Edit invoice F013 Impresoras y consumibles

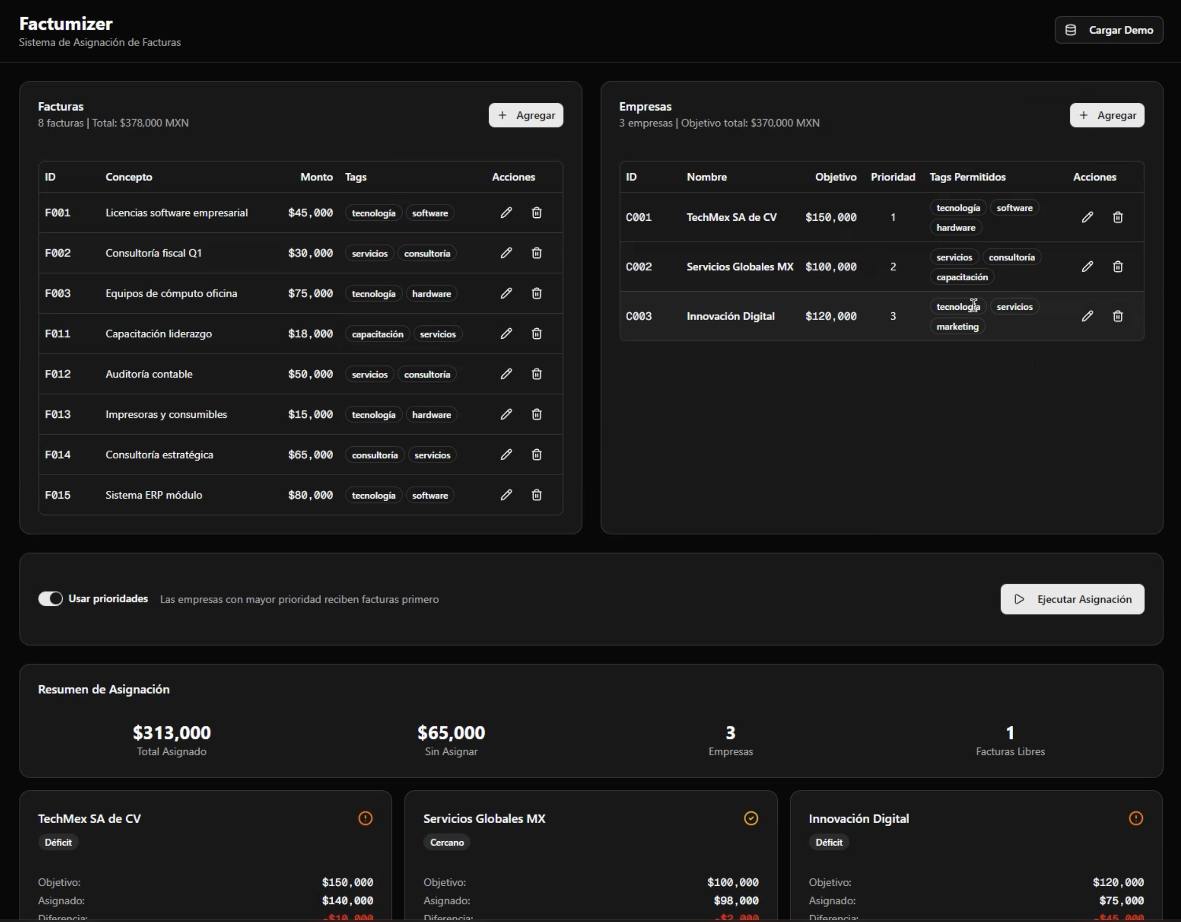[507, 415]
